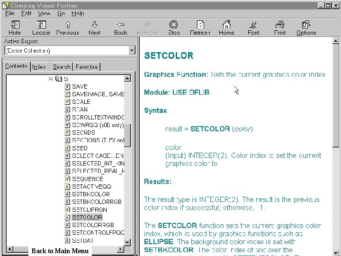Open the Active Subset dropdown arrow

coord(132,51)
